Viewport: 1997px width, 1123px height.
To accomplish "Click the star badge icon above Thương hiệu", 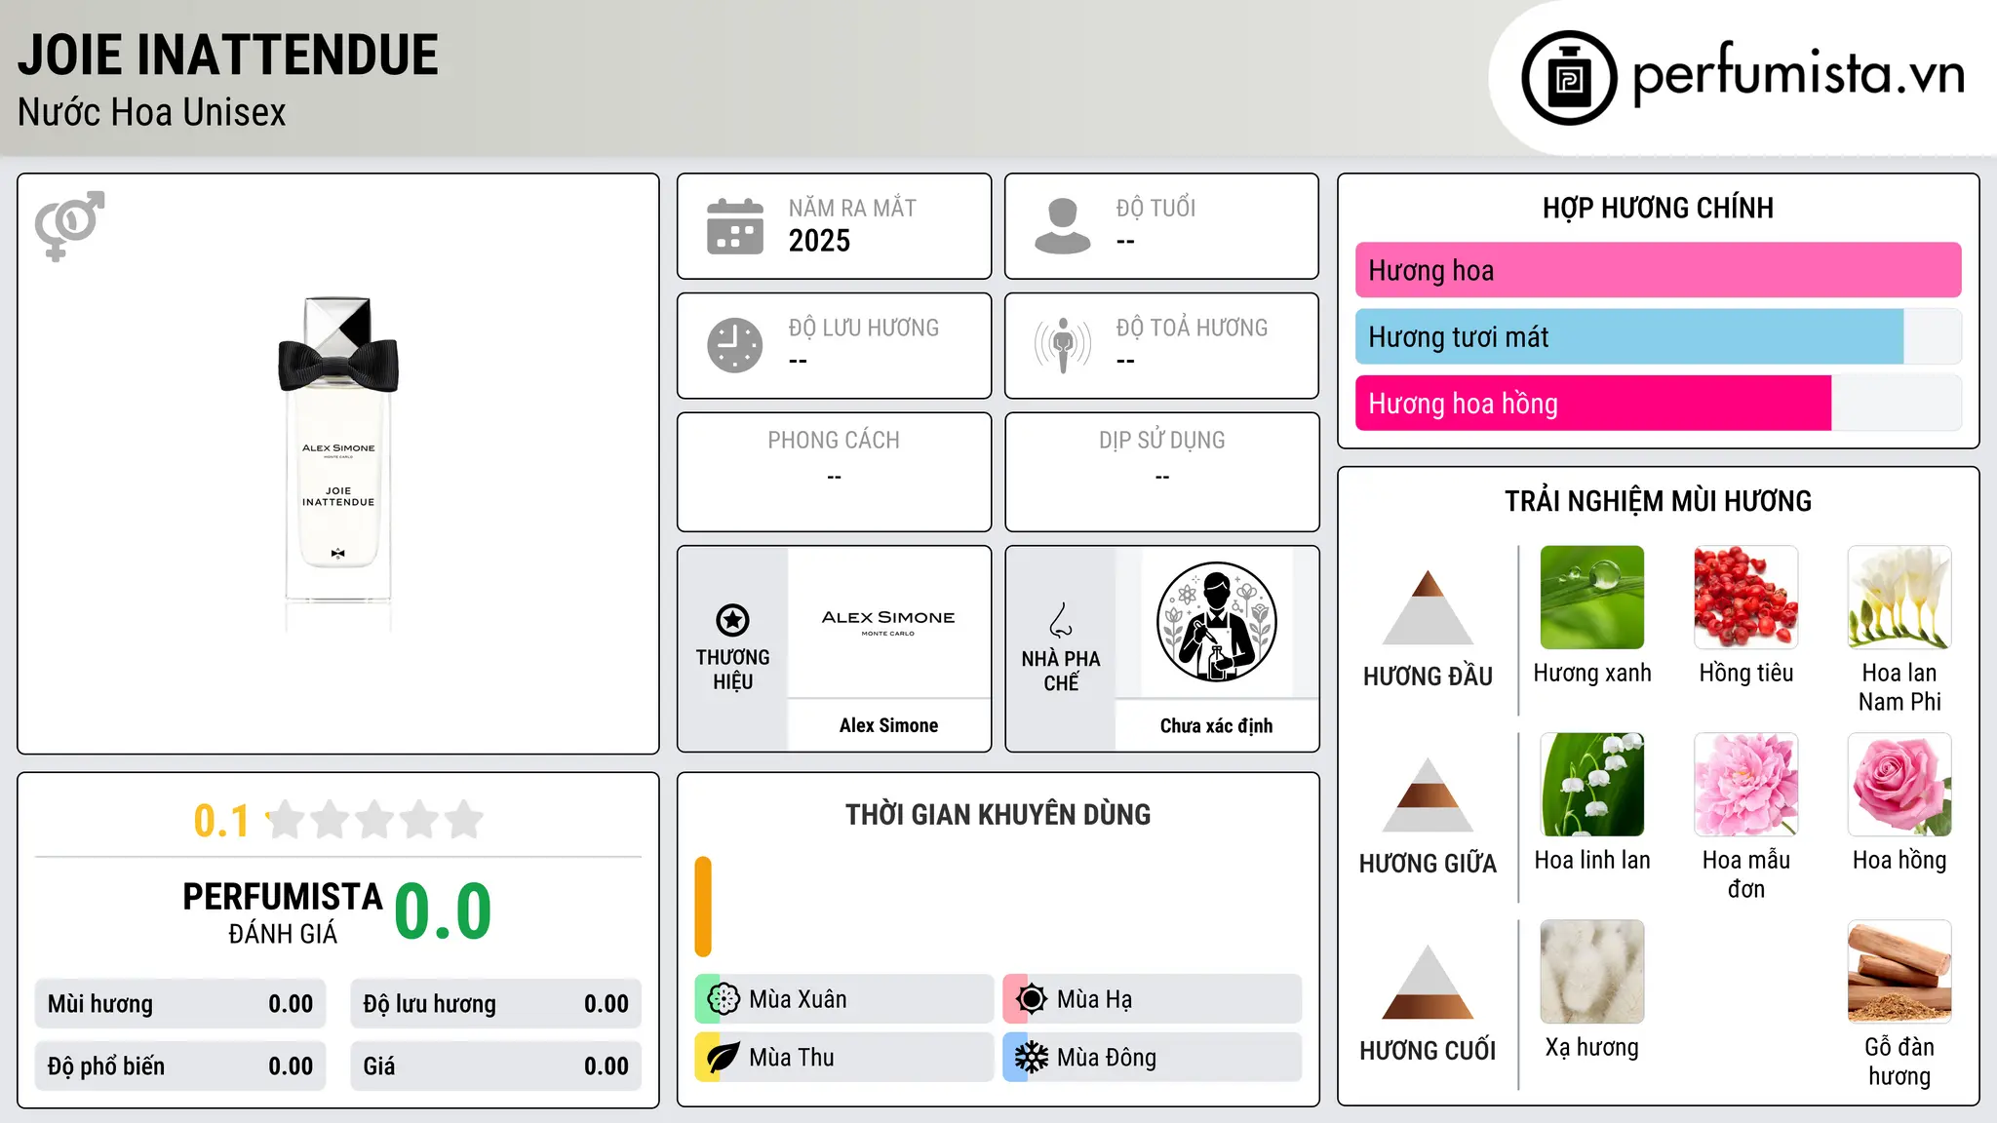I will click(x=732, y=619).
